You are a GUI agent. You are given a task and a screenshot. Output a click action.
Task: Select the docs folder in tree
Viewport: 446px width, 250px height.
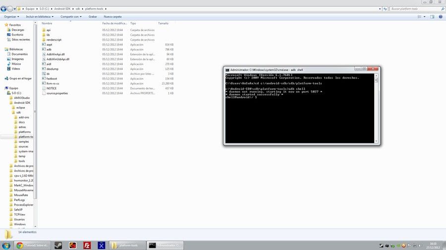(22, 122)
